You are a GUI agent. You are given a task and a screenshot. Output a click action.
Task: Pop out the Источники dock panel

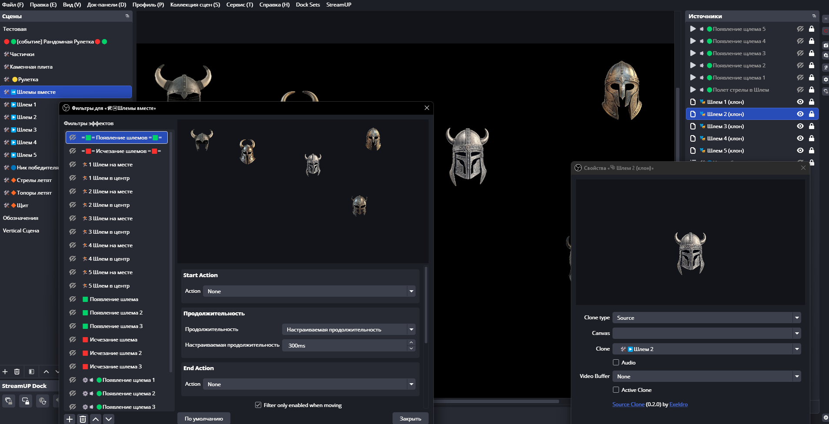coord(814,16)
